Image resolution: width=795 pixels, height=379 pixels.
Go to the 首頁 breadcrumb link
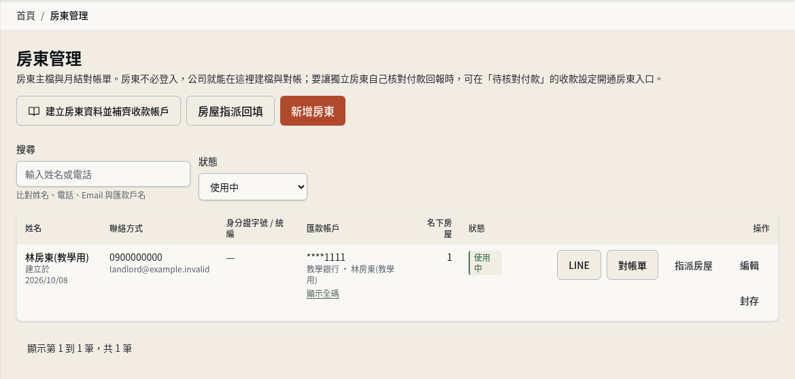26,16
